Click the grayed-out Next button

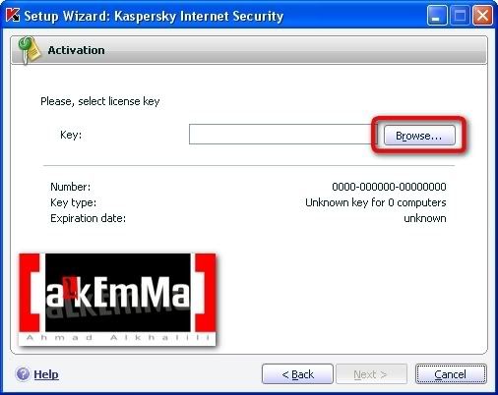(x=371, y=373)
